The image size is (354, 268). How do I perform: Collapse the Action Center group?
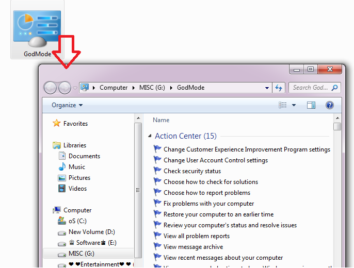tap(150, 136)
